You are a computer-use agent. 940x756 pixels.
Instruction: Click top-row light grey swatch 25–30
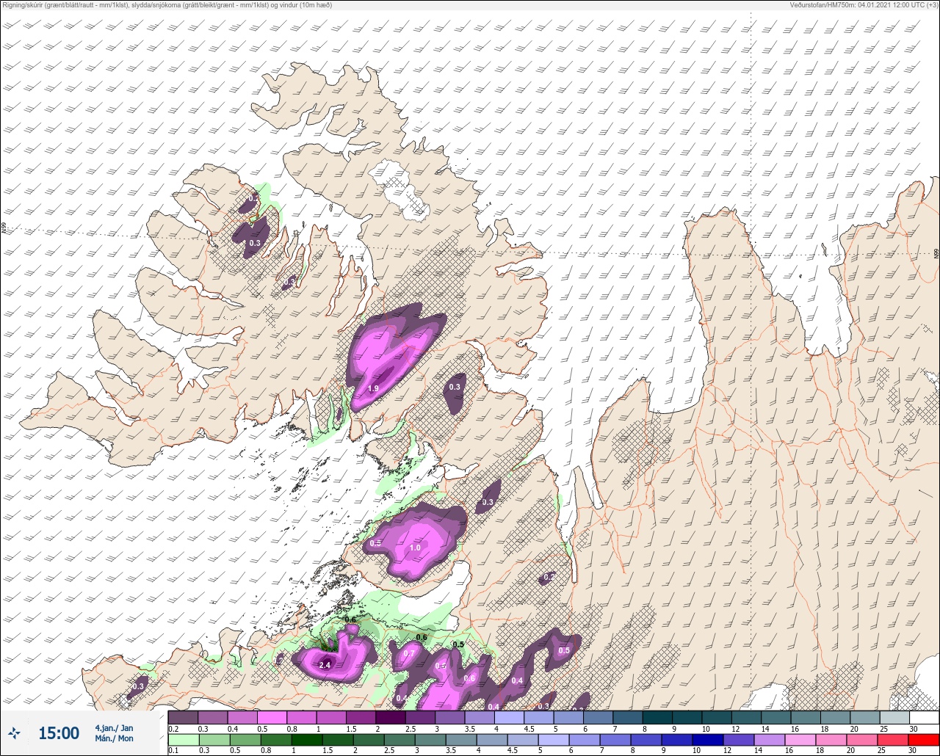(x=894, y=717)
